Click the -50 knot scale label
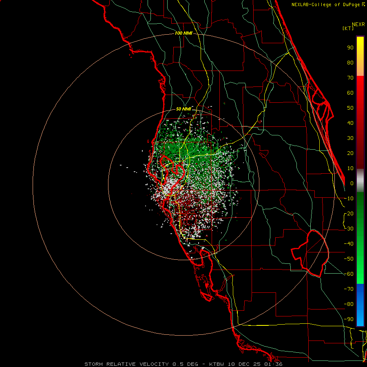 click(349, 259)
